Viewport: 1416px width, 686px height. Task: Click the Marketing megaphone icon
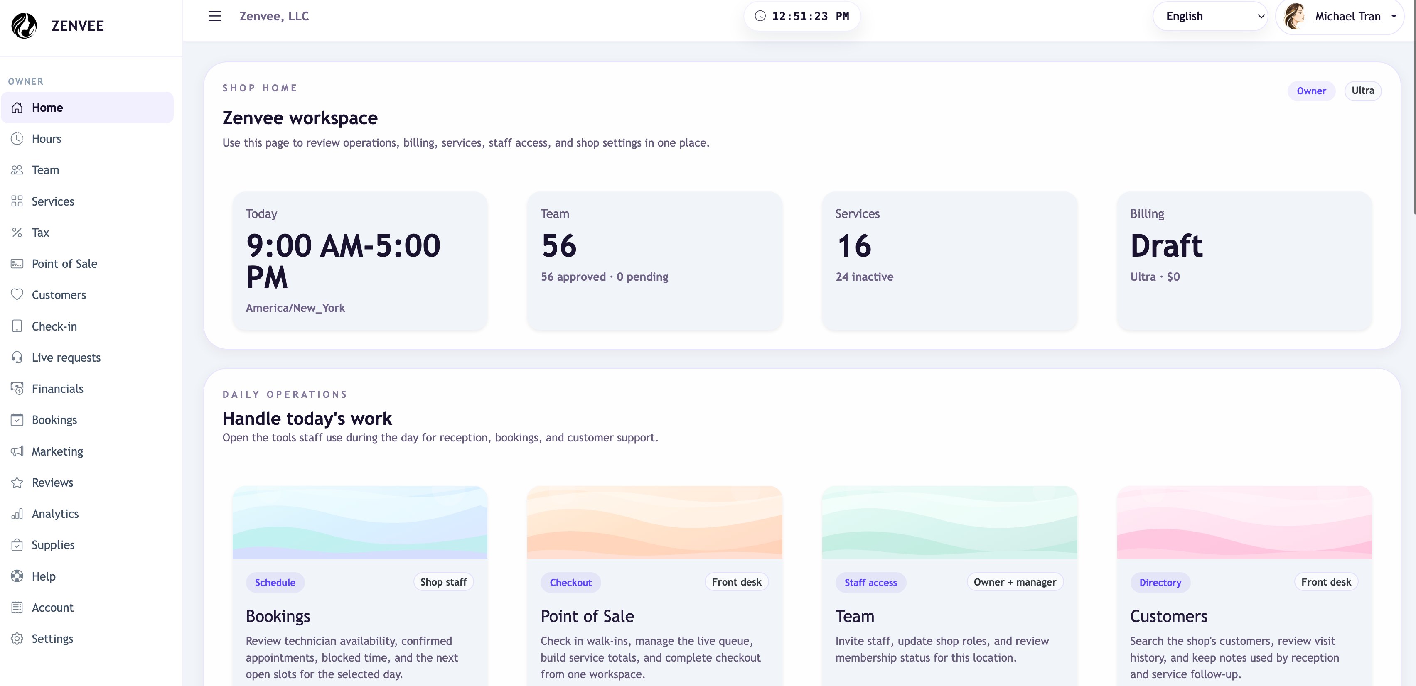tap(17, 451)
